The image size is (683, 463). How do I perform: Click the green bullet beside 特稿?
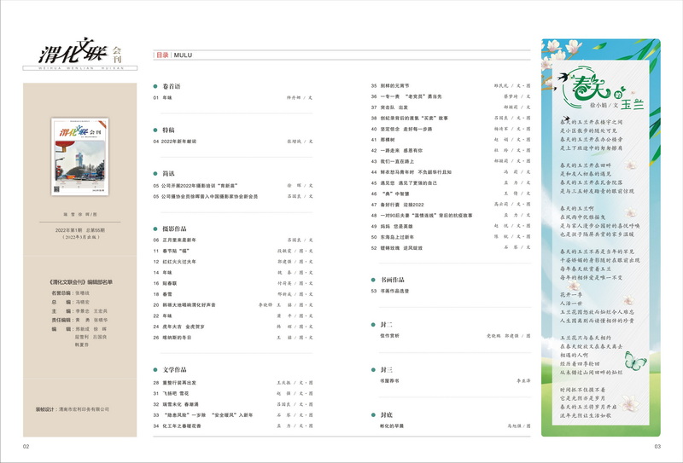(156, 130)
